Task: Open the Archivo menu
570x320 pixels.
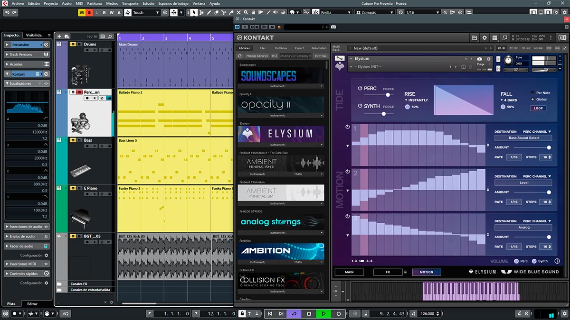Action: pyautogui.click(x=18, y=3)
